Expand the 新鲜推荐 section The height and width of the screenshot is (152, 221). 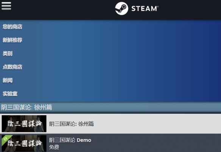(12, 40)
